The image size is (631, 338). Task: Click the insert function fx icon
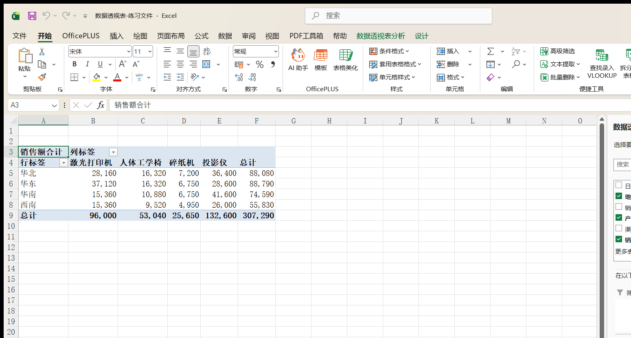101,105
